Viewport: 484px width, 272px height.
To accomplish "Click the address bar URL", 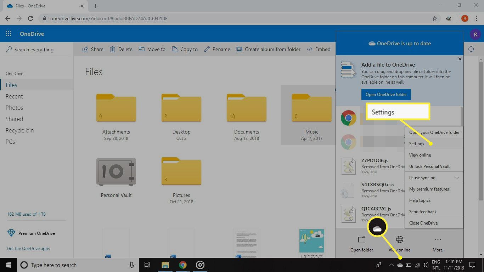I will [109, 18].
